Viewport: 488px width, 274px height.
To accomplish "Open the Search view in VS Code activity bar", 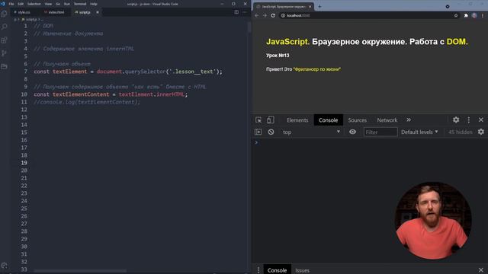I will (x=4, y=27).
